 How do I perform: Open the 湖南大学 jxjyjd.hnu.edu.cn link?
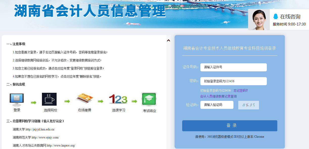(x=40, y=129)
